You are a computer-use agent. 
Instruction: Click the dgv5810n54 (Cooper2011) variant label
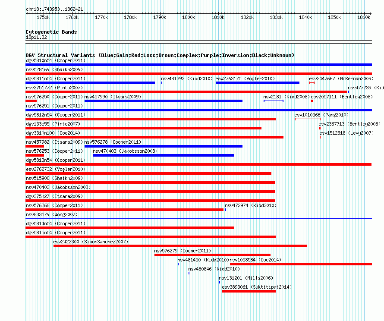[x=56, y=60]
